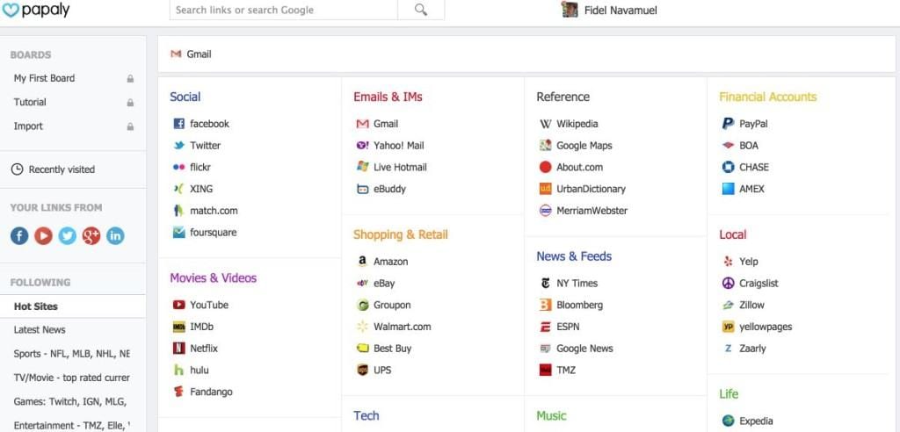Click the yellowpages YP icon

click(729, 327)
